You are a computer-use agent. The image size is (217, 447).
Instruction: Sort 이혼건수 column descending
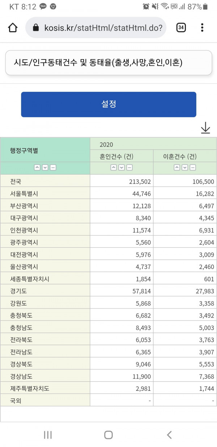[x=185, y=167]
